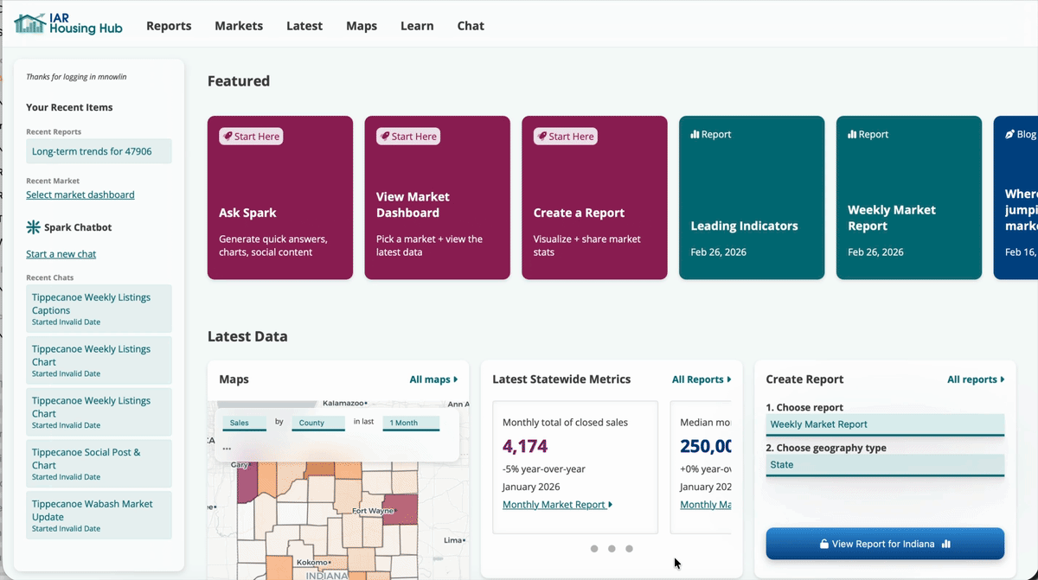Click the Spark Chatbot asterisk icon
The image size is (1038, 580).
[32, 226]
